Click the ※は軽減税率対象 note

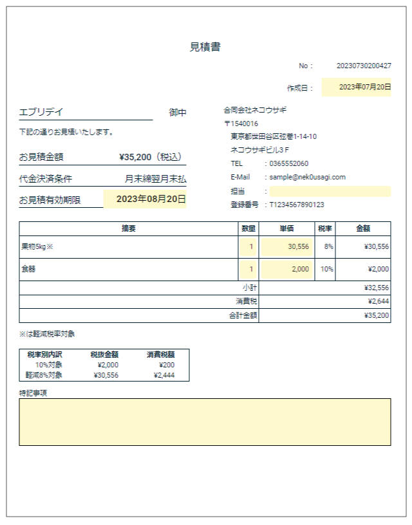pyautogui.click(x=47, y=334)
